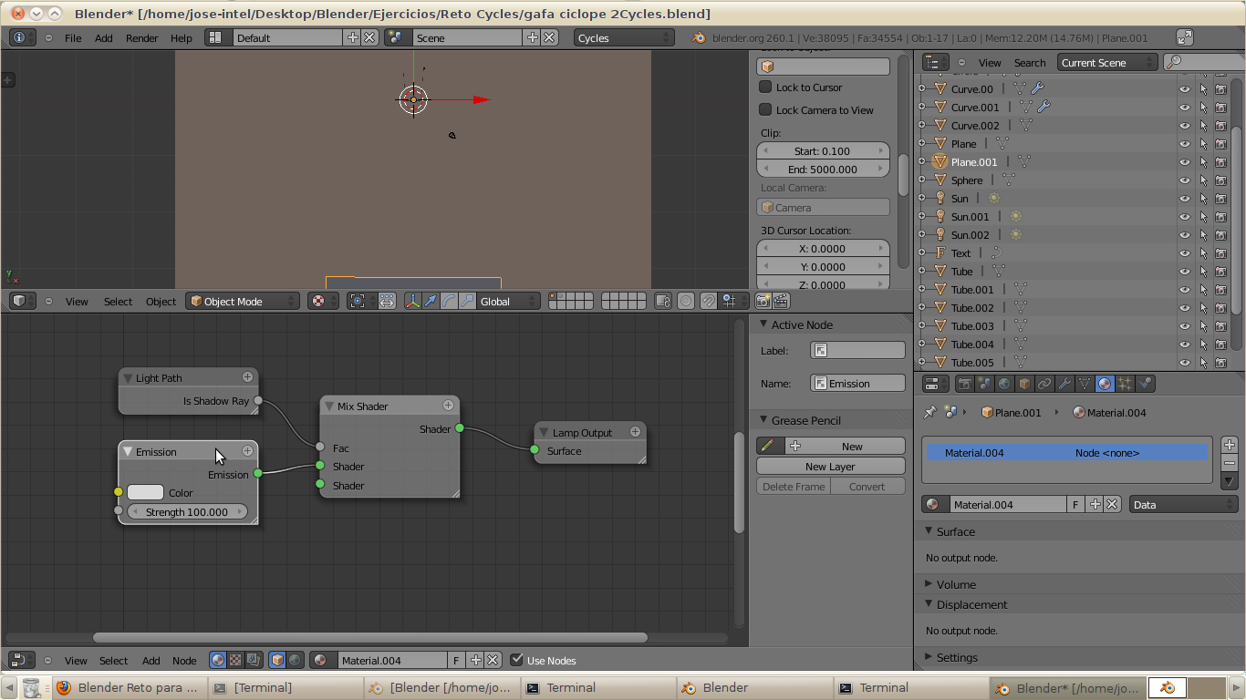The height and width of the screenshot is (700, 1246).
Task: Open the Help menu
Action: click(x=182, y=37)
